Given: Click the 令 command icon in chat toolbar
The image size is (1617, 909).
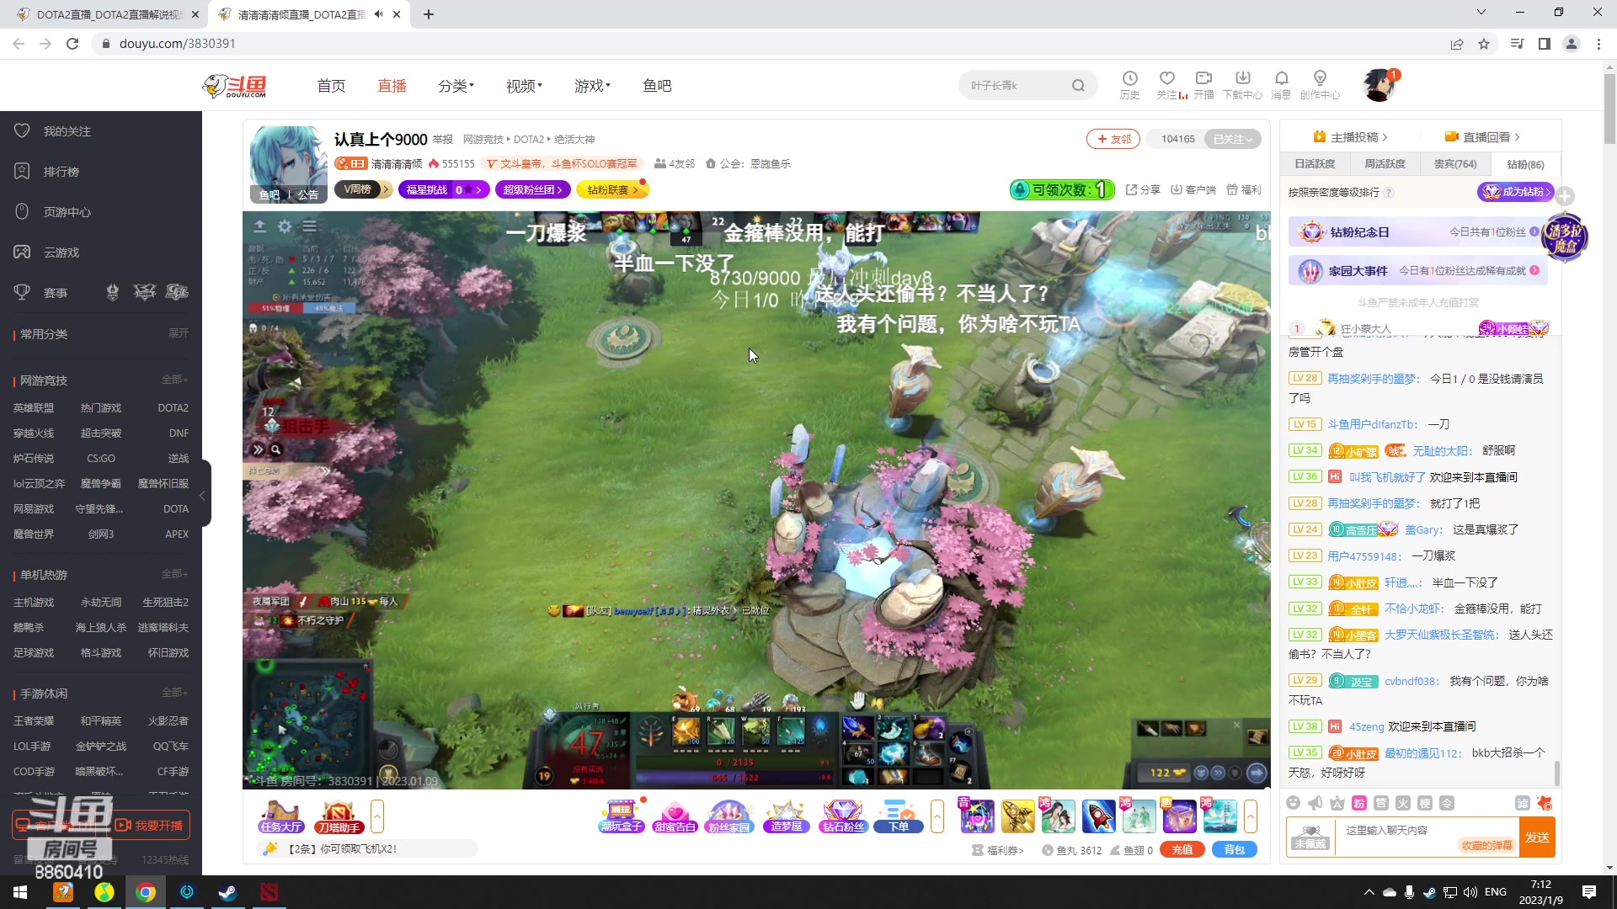Looking at the screenshot, I should 1446,803.
